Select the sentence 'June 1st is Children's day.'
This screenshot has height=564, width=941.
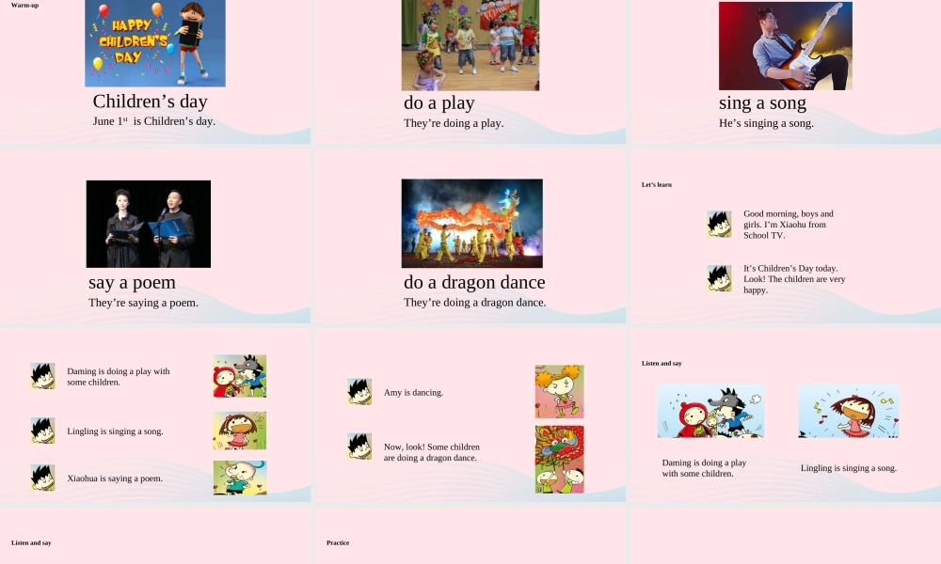pos(153,121)
